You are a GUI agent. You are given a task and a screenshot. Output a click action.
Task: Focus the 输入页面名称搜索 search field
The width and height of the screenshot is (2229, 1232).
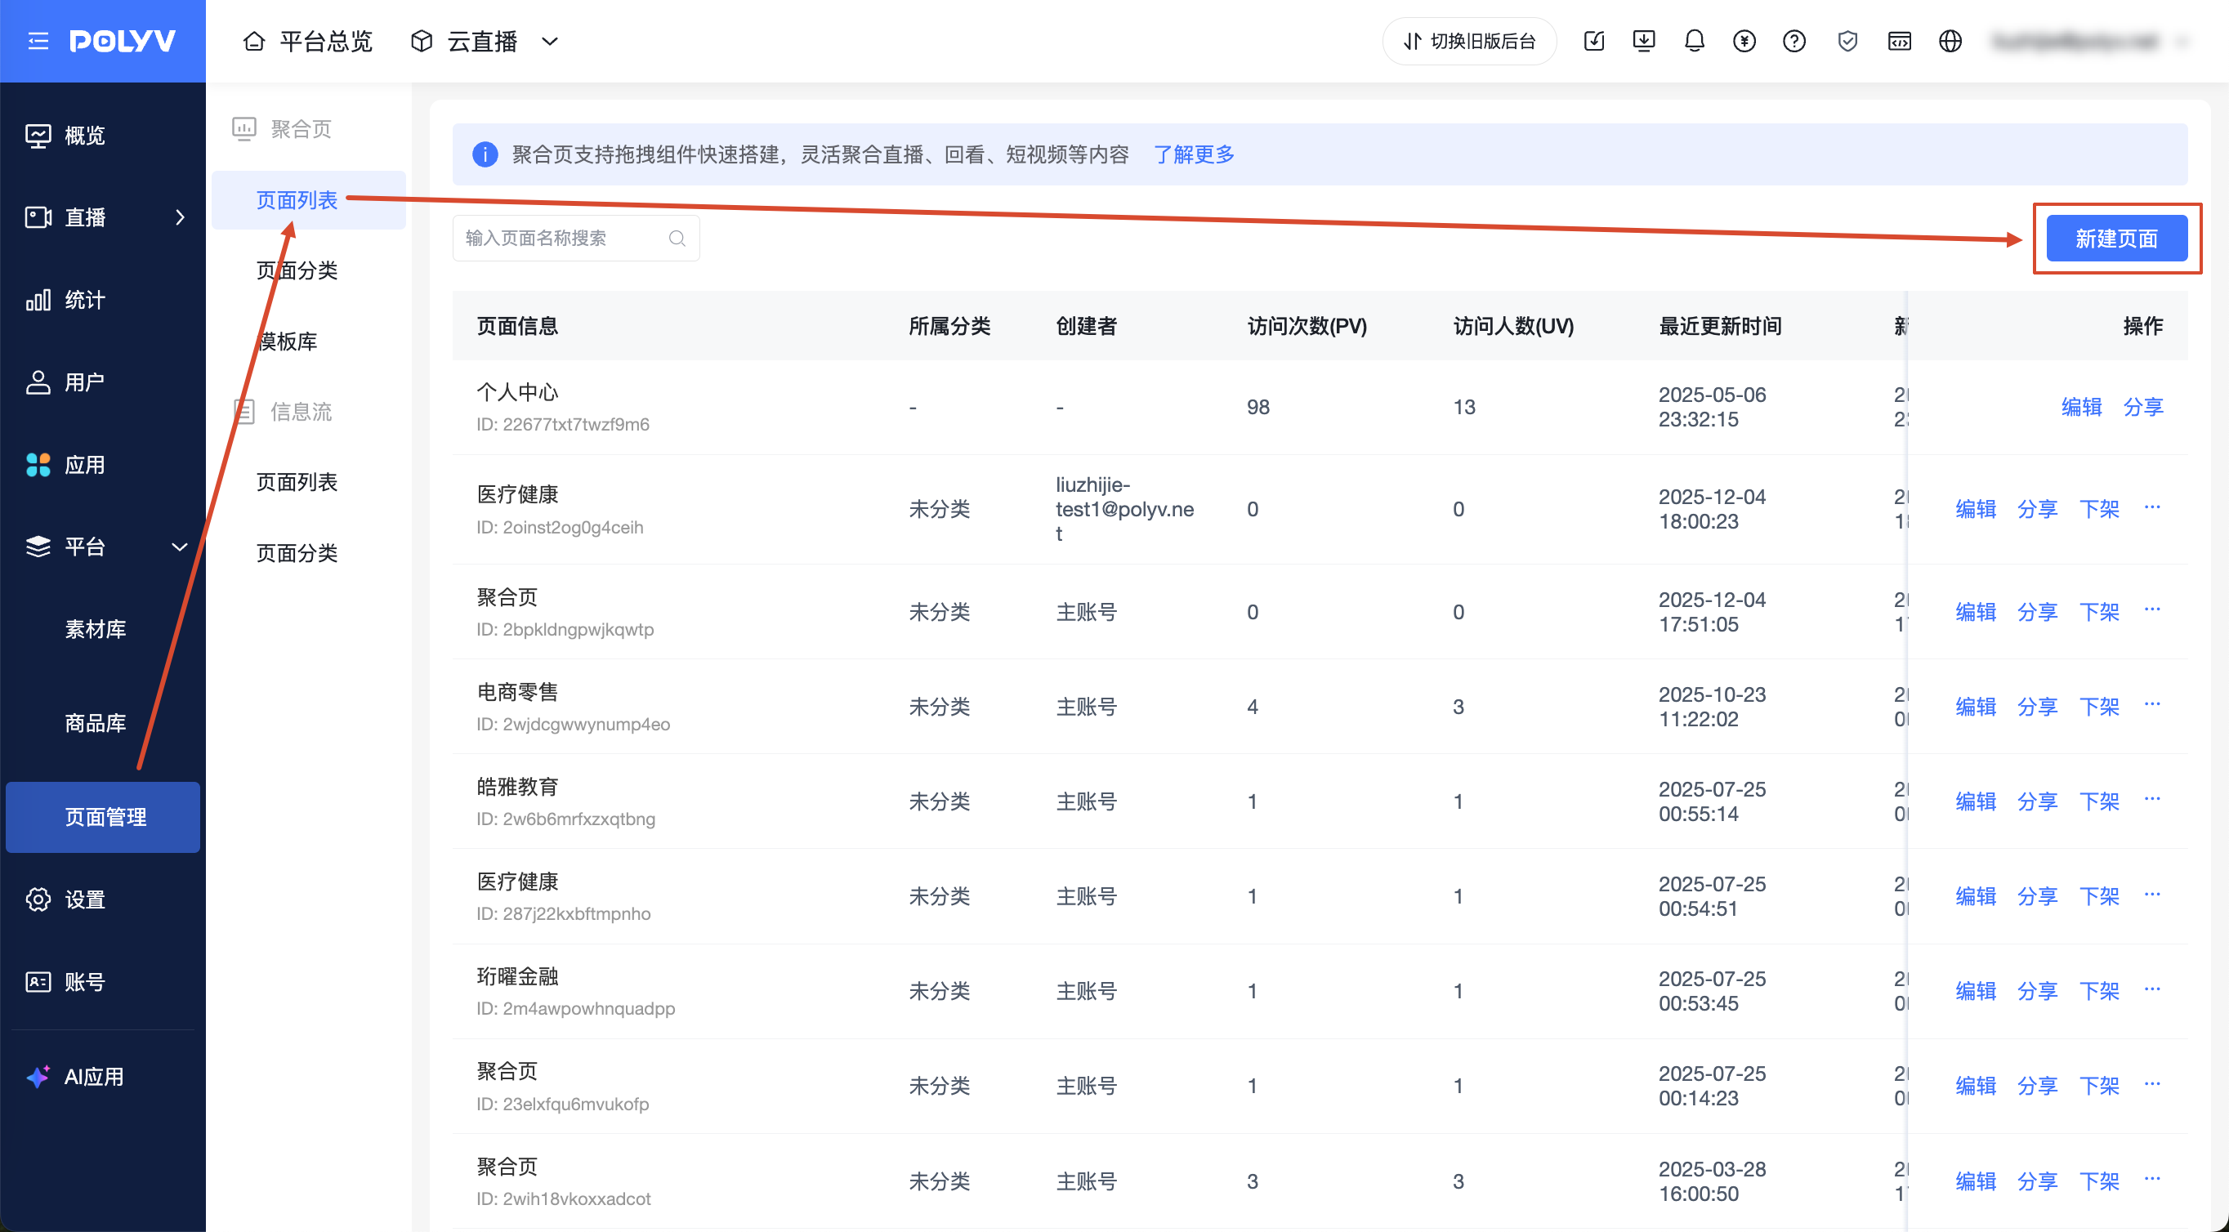pyautogui.click(x=575, y=238)
